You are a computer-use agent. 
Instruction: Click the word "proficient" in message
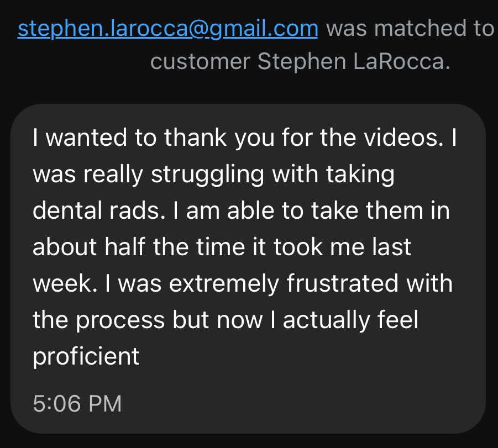pos(86,356)
